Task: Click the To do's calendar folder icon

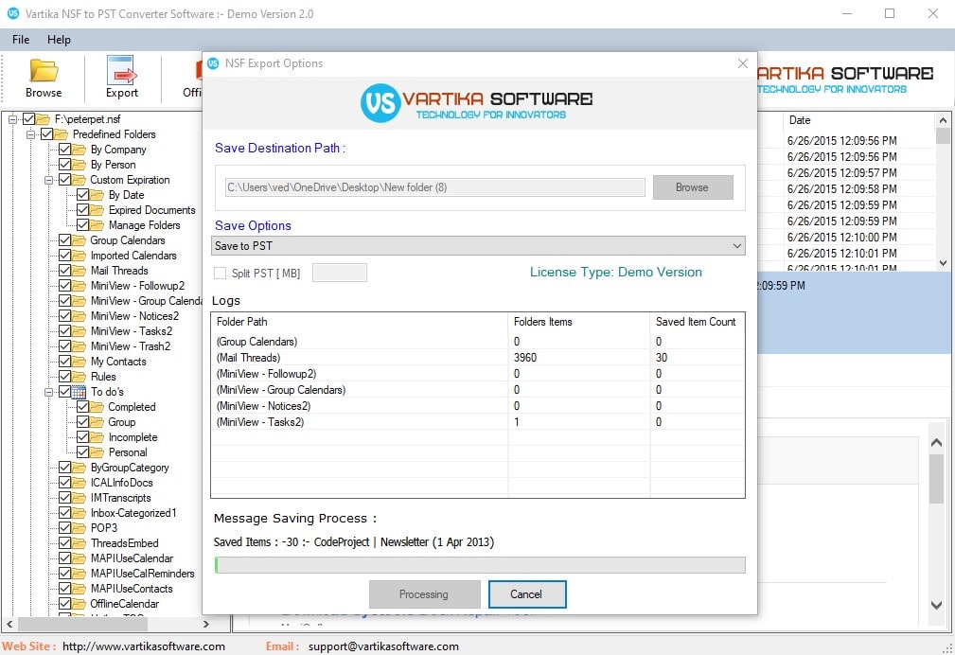Action: pos(79,392)
